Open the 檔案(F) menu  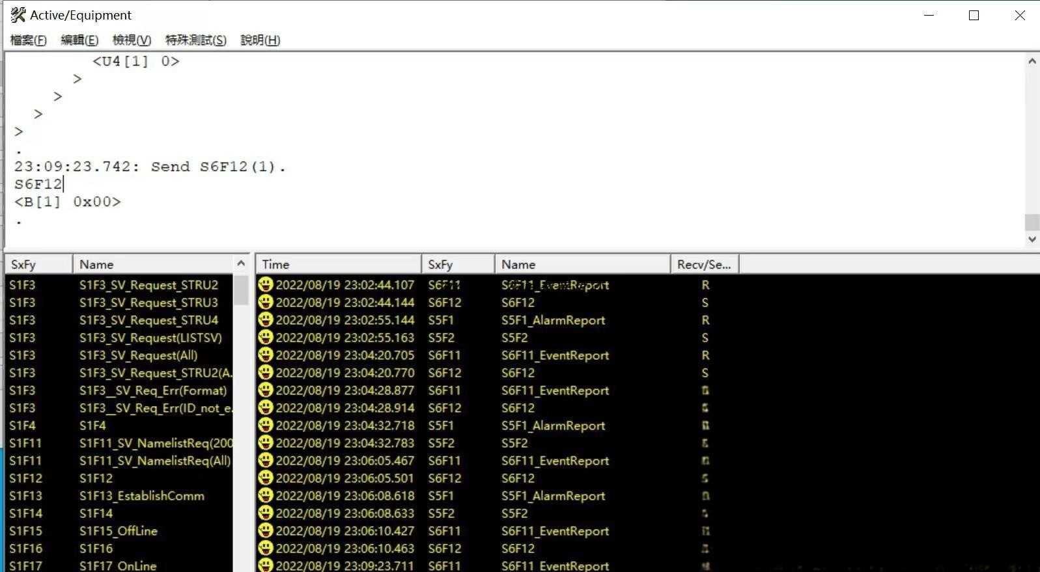point(28,40)
